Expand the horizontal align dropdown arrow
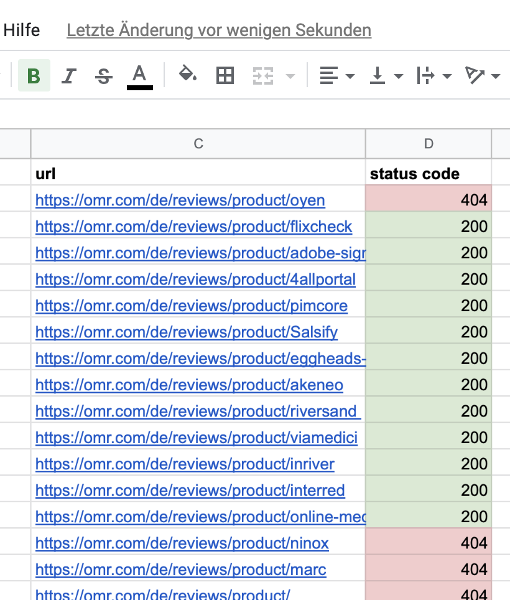Viewport: 510px width, 600px height. tap(350, 76)
